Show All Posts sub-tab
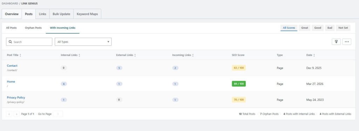The height and width of the screenshot is (131, 359). click(x=12, y=28)
